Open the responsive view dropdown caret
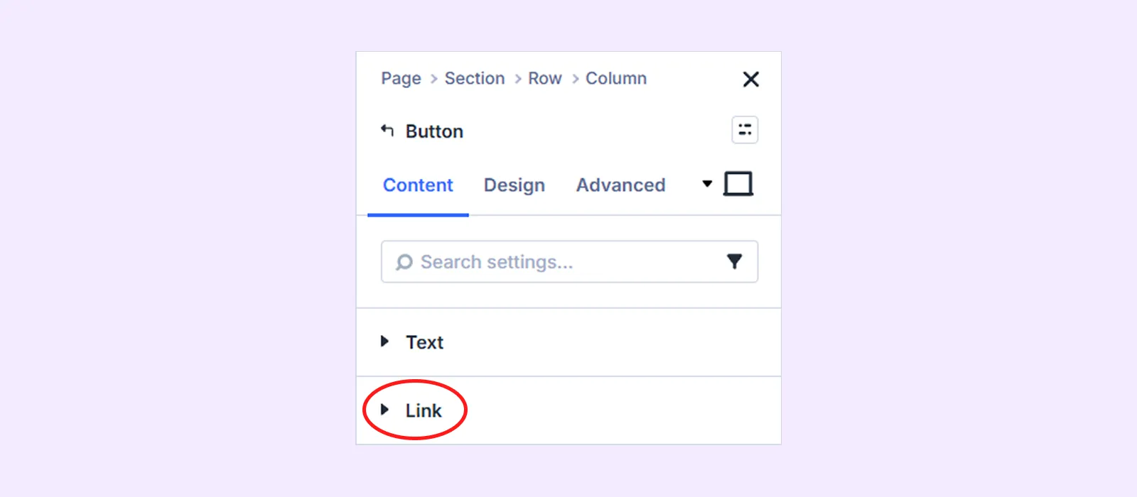1137x497 pixels. (x=707, y=184)
